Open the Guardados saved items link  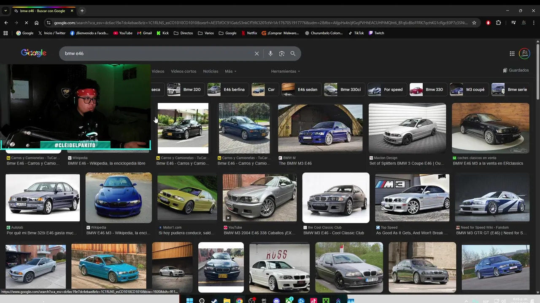(516, 70)
